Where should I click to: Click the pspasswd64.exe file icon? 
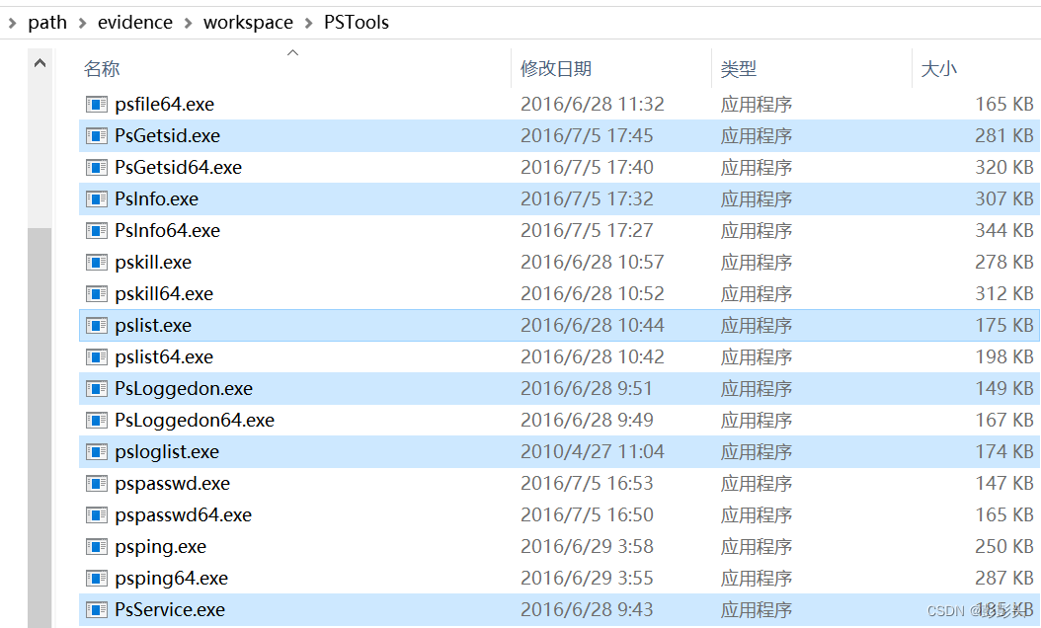96,515
